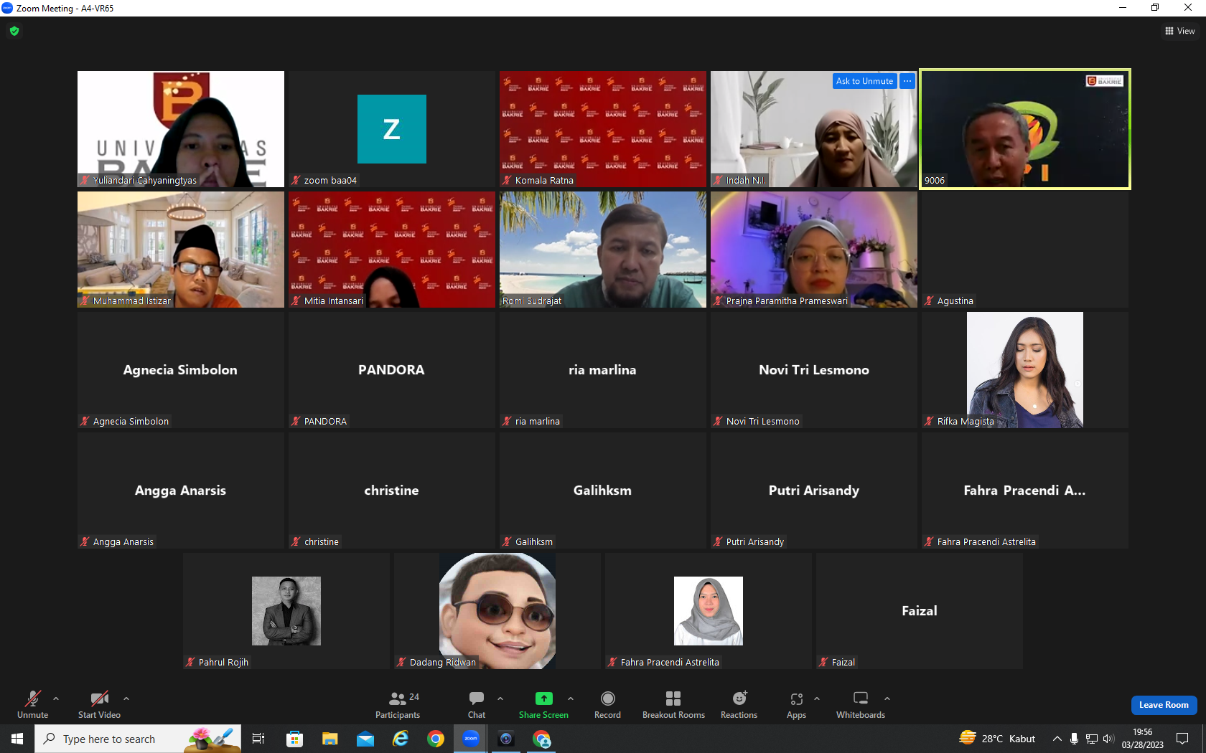This screenshot has height=753, width=1206.
Task: Expand chat options arrow
Action: (500, 698)
